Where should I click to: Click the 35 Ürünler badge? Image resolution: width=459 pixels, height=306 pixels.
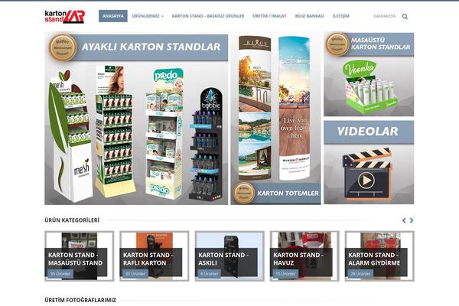click(60, 274)
